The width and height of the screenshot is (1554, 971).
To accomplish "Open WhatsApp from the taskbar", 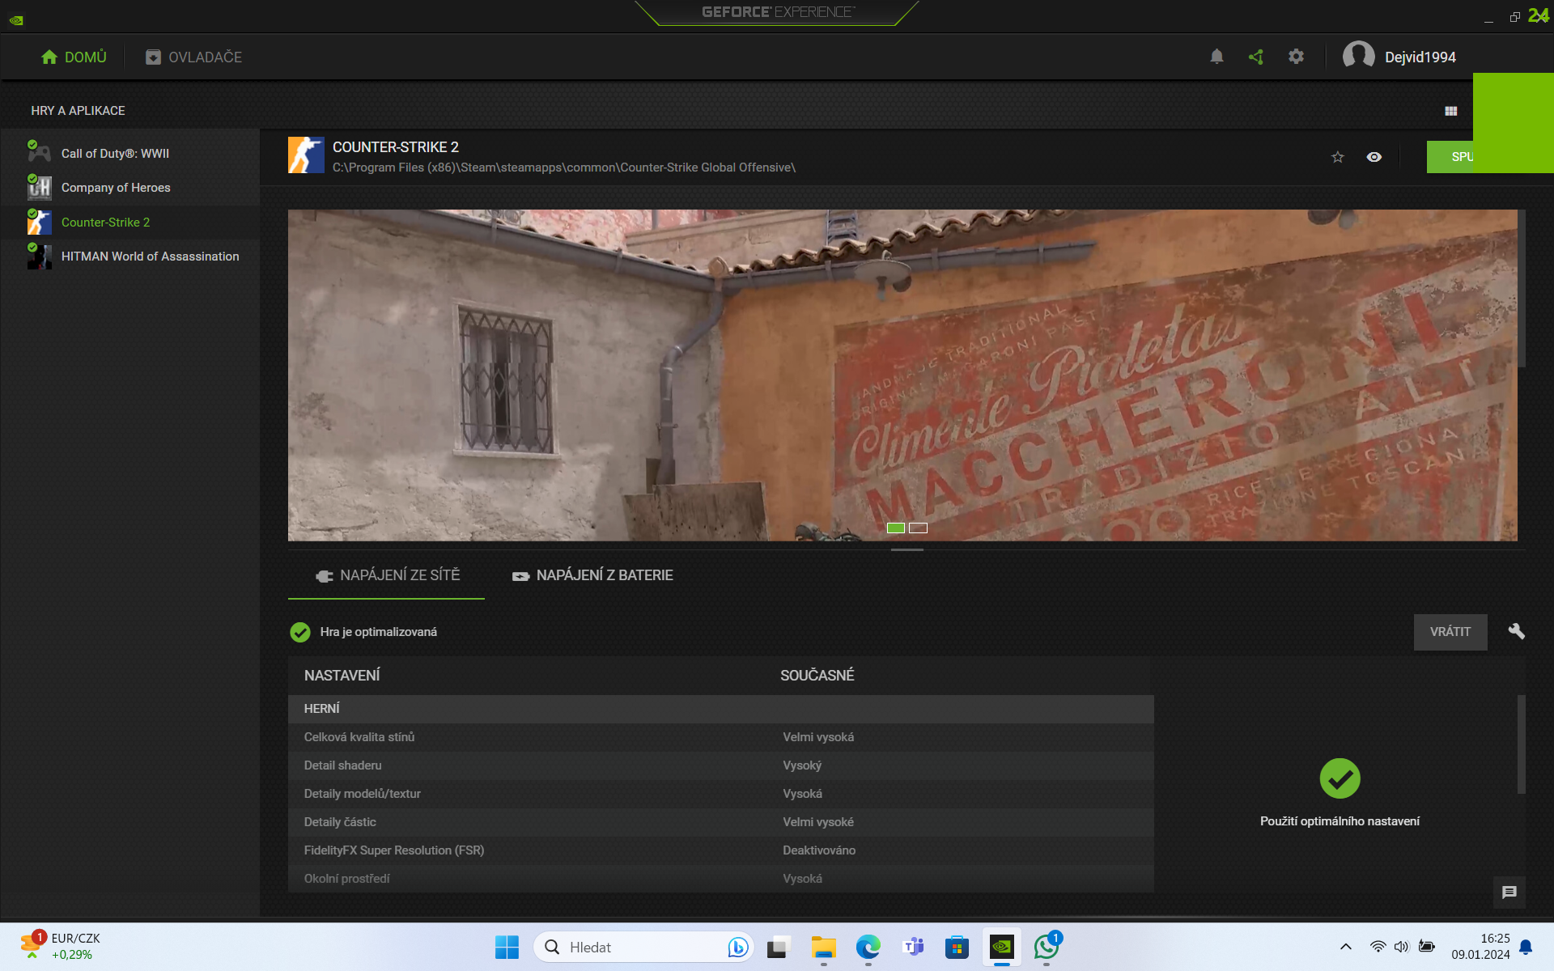I will (1046, 946).
